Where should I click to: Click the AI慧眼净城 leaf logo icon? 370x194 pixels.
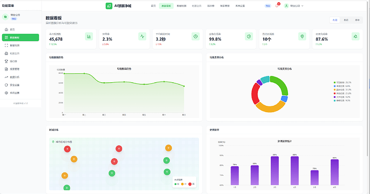109,6
